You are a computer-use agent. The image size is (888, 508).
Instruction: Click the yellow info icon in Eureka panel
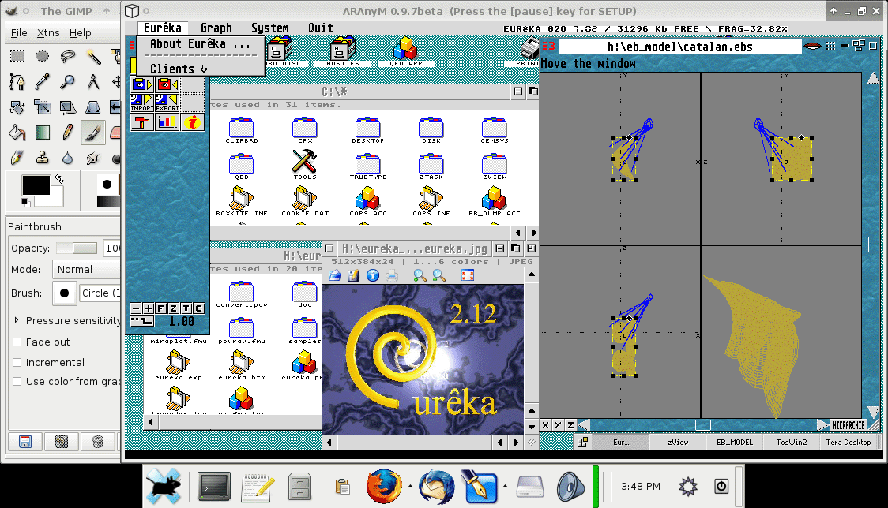193,122
